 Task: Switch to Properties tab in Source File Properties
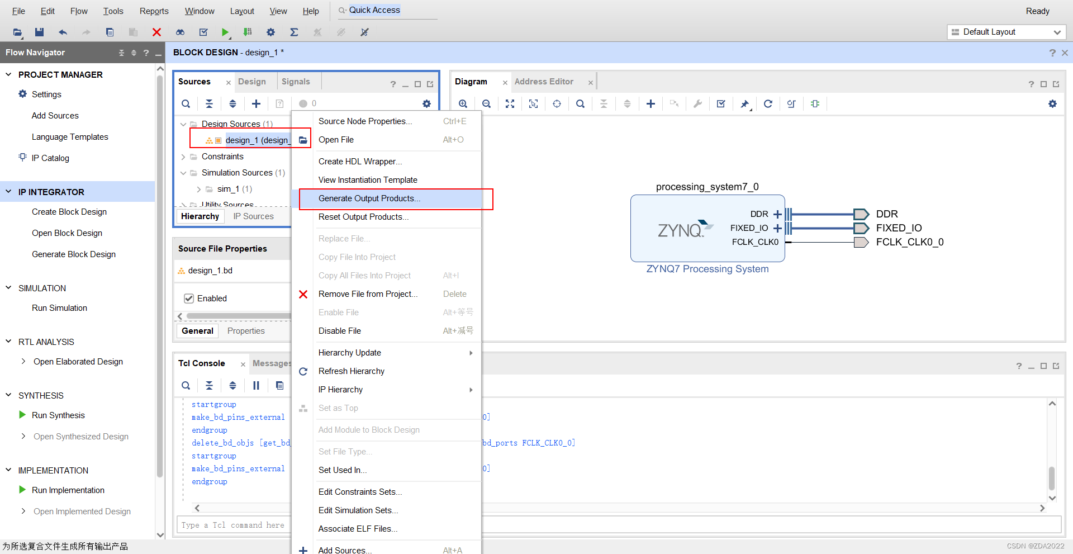(x=246, y=331)
